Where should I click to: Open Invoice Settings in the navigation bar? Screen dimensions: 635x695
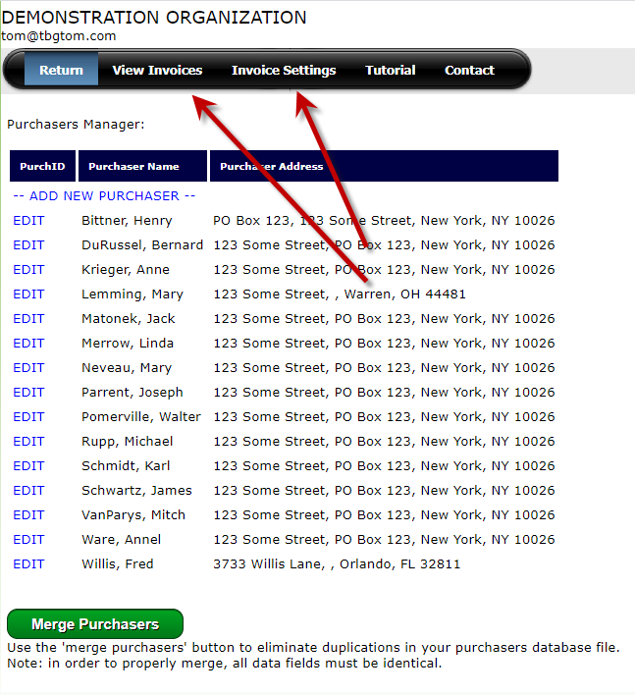[x=284, y=71]
